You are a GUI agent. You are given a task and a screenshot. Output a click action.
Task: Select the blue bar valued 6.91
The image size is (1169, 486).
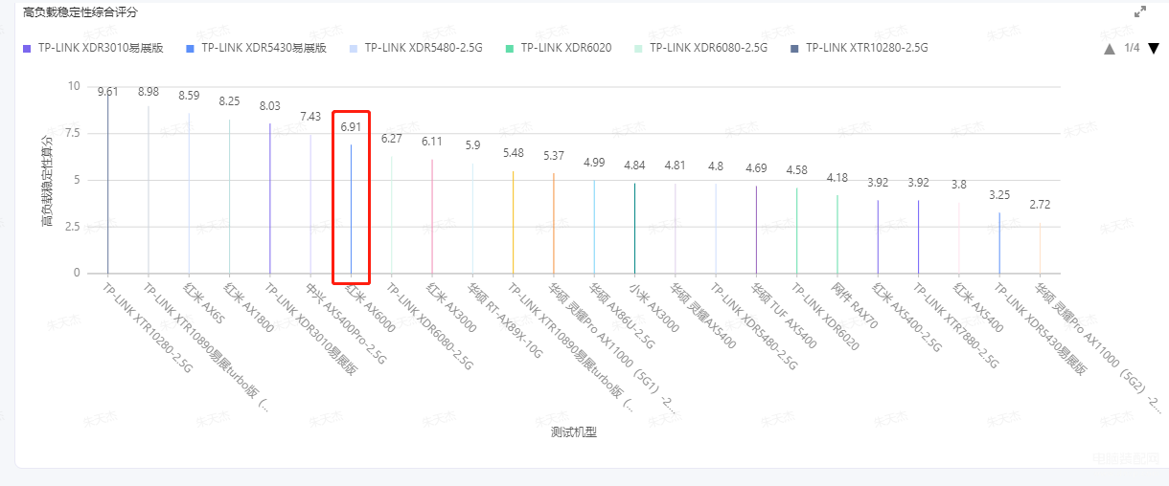point(351,209)
